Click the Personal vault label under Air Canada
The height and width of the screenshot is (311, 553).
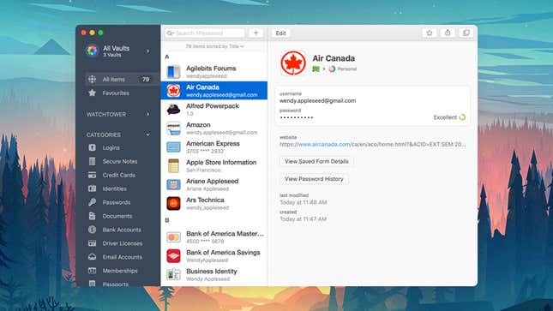346,69
